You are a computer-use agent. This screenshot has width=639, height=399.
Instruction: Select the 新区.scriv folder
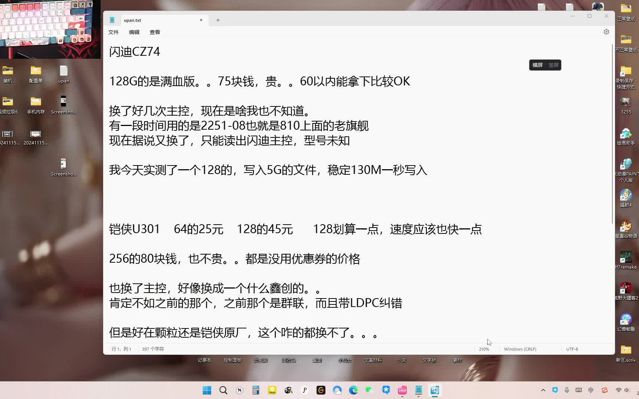click(x=626, y=353)
